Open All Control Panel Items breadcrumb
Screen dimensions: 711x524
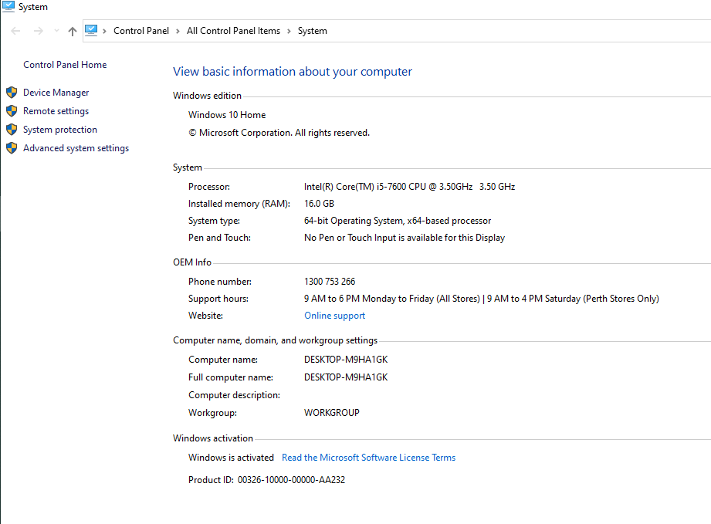click(x=233, y=31)
